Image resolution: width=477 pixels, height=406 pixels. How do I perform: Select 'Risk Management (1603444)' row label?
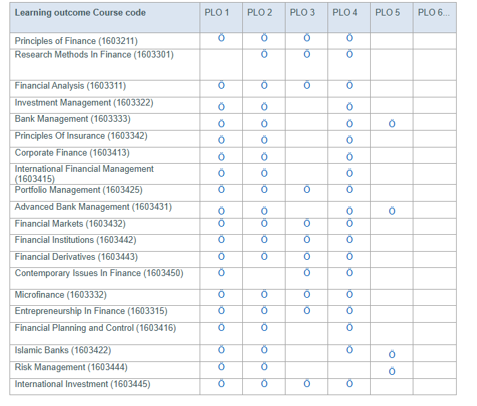(x=71, y=367)
